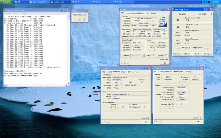Select the About tab in the CPU-Z processor window

(154, 13)
